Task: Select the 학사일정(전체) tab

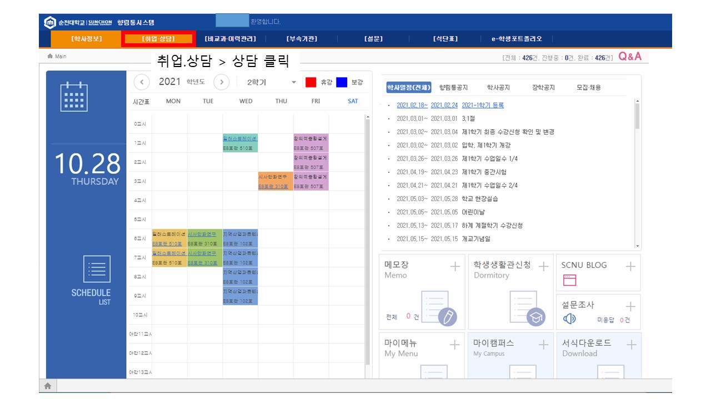Action: (409, 88)
